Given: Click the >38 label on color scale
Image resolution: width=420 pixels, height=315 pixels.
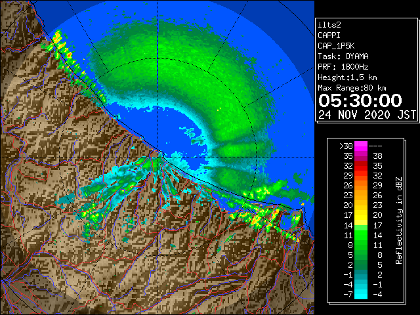Looking at the screenshot, I should (346, 146).
